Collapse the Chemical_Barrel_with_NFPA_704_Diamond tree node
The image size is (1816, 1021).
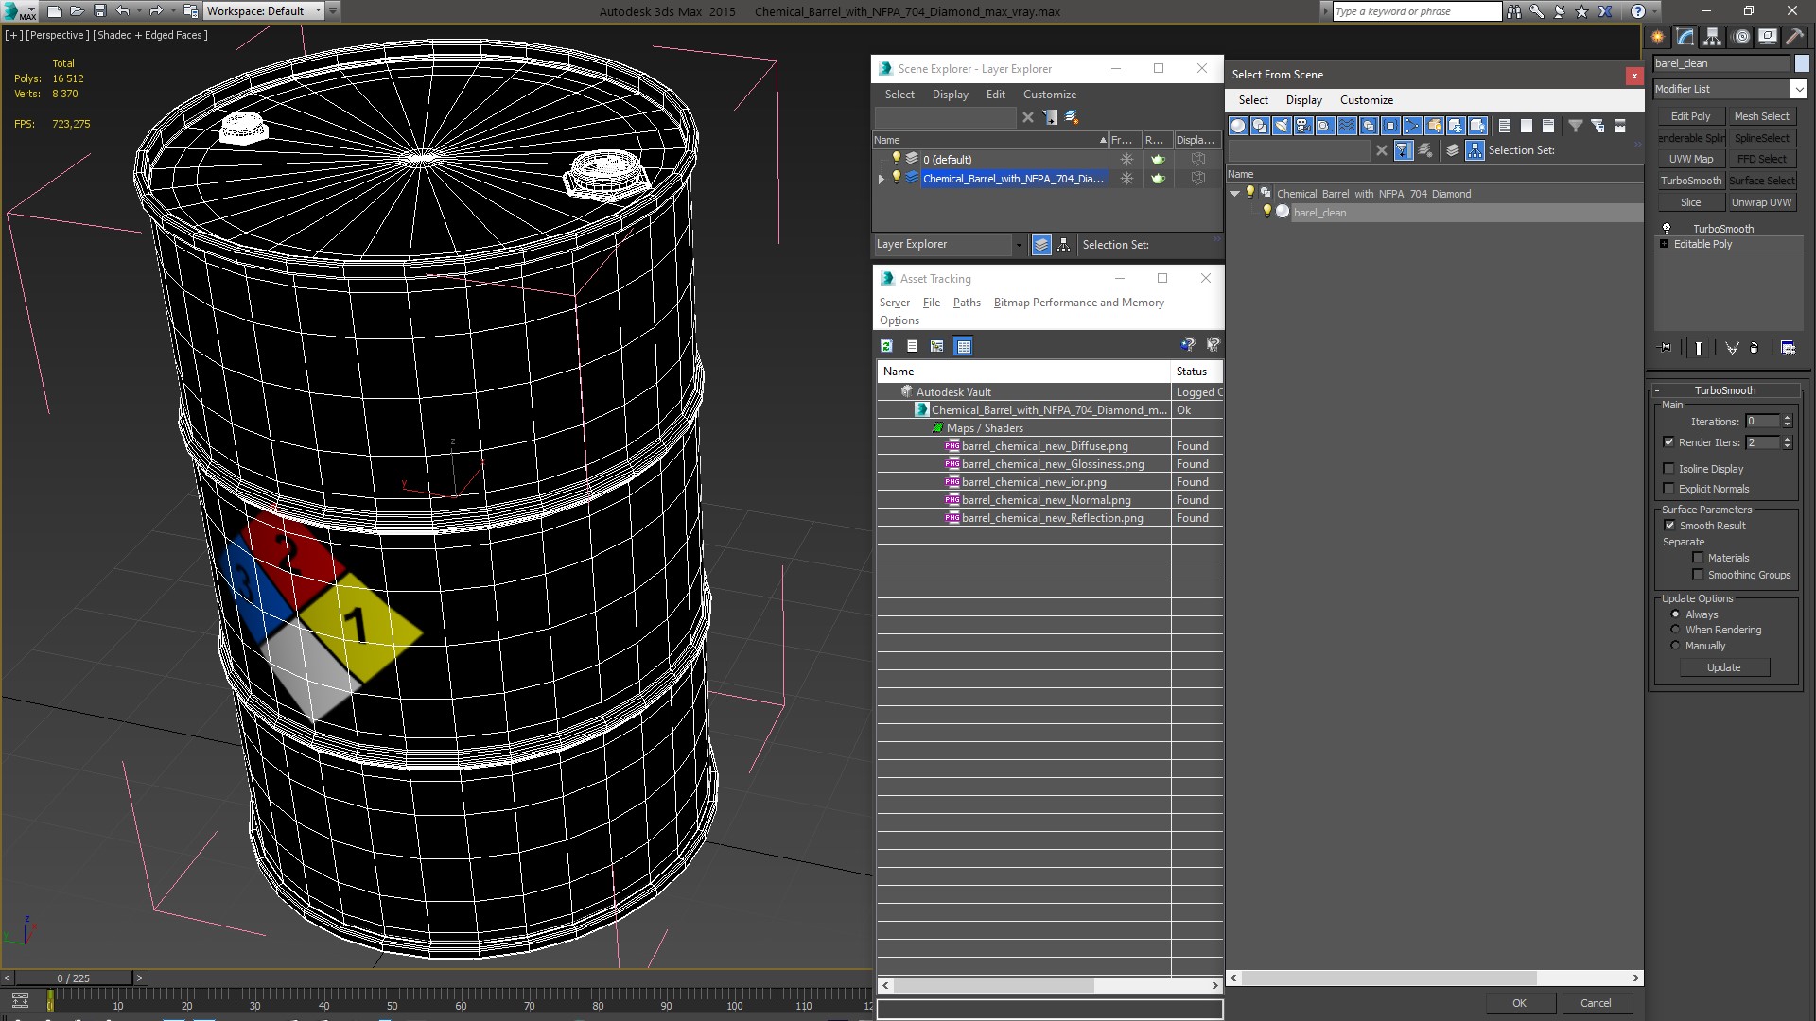1234,194
